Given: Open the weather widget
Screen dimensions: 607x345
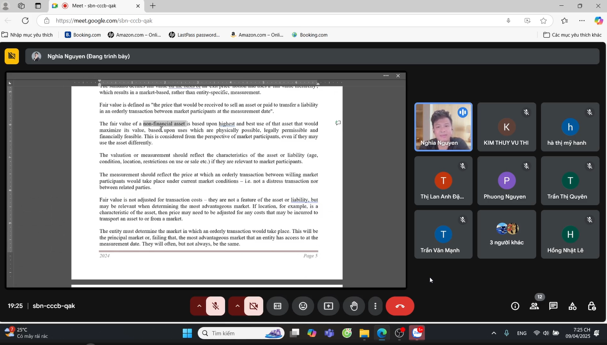Looking at the screenshot, I should (26, 333).
